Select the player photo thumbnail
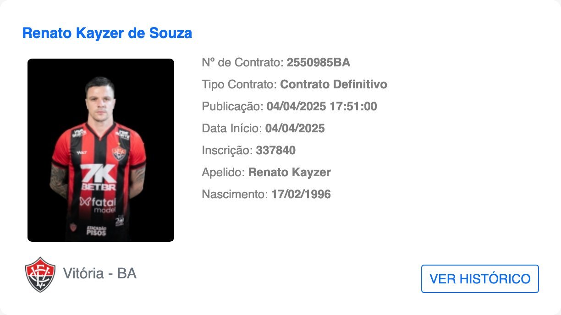This screenshot has height=315, width=561. click(101, 150)
